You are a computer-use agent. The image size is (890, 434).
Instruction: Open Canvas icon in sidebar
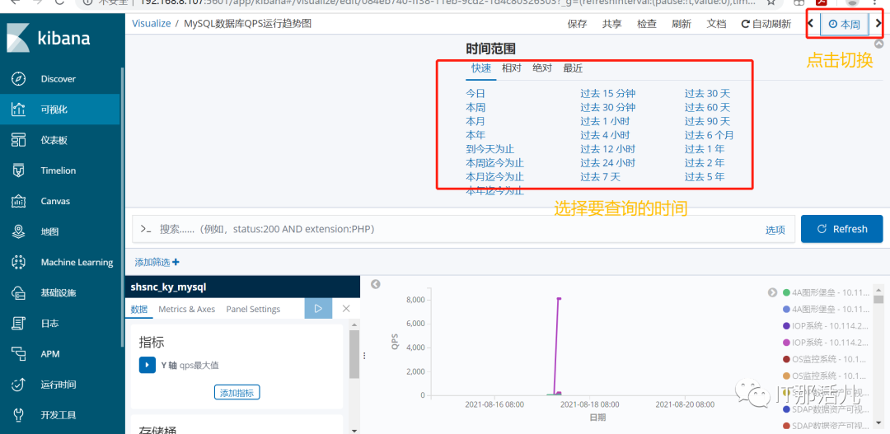click(x=19, y=201)
